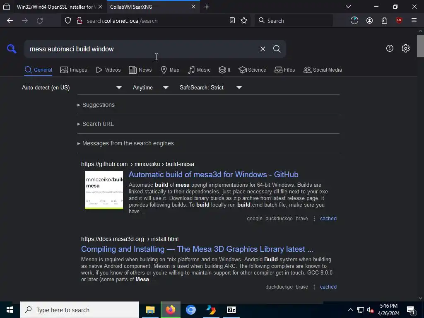Switch to Science category
Viewport: 424px width, 318px height.
click(x=252, y=70)
